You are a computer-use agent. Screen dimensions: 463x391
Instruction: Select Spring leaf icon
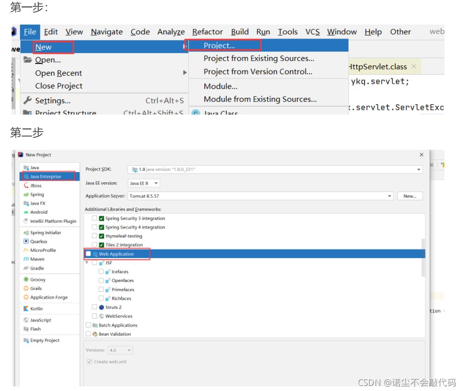(26, 194)
